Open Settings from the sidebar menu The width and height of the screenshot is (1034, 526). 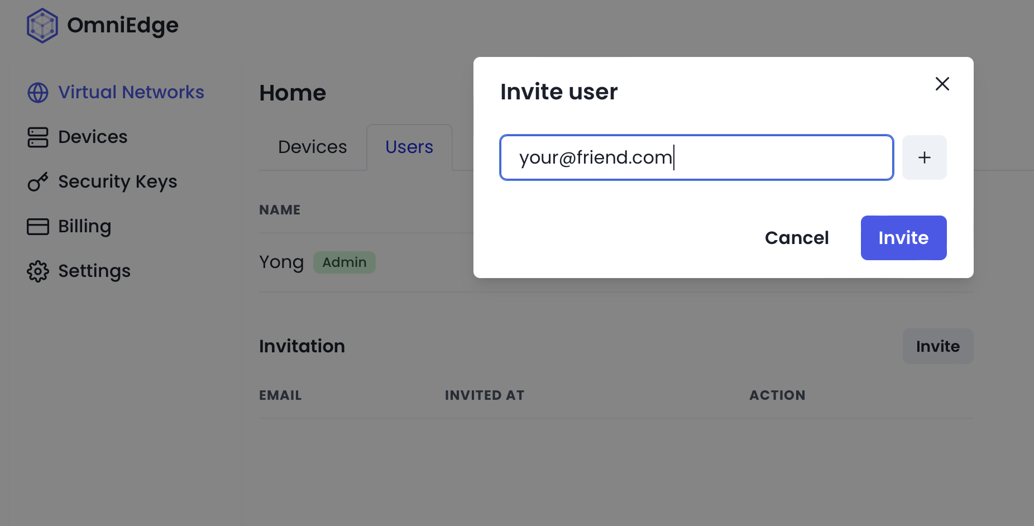pos(94,271)
